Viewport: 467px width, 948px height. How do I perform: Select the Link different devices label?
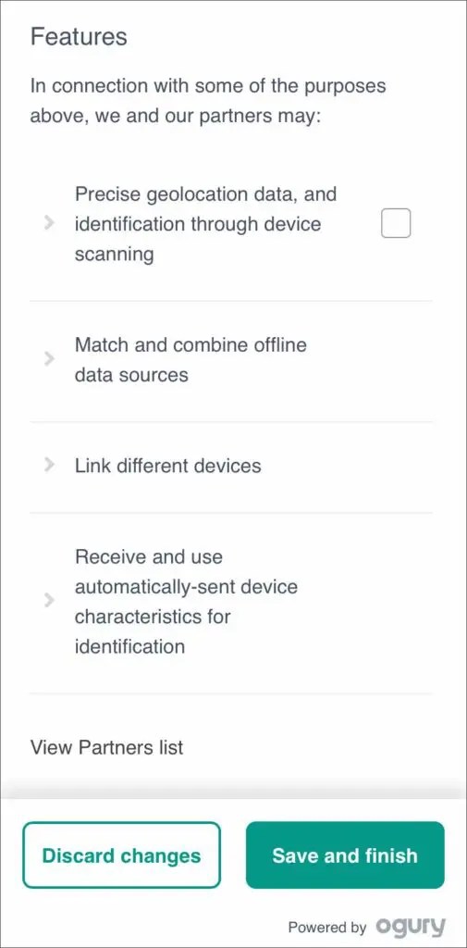tap(168, 466)
